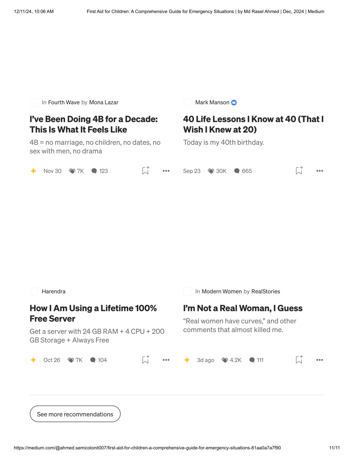Viewport: 354px width, 459px height.
Task: Open more options for 40 Life Lessons
Action: click(319, 171)
